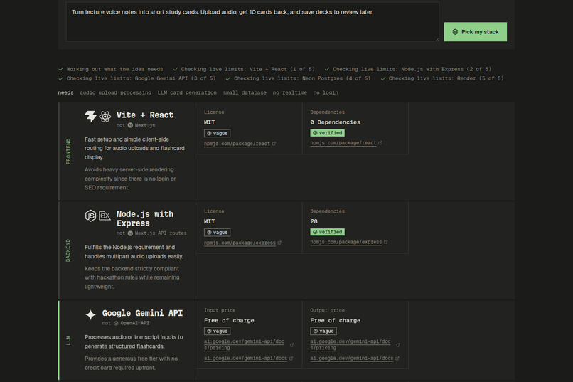Click the struck-through 'OpenAI API' text
Screen dimensions: 573x382
(135, 323)
